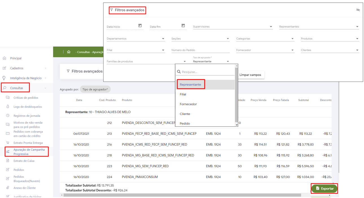This screenshot has width=364, height=198.
Task: Click the Limpar campos button
Action: coord(250,75)
